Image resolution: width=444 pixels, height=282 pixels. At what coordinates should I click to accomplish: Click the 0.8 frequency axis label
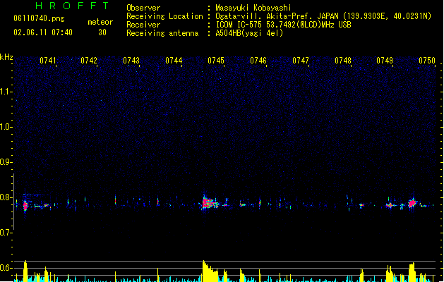tap(6, 197)
